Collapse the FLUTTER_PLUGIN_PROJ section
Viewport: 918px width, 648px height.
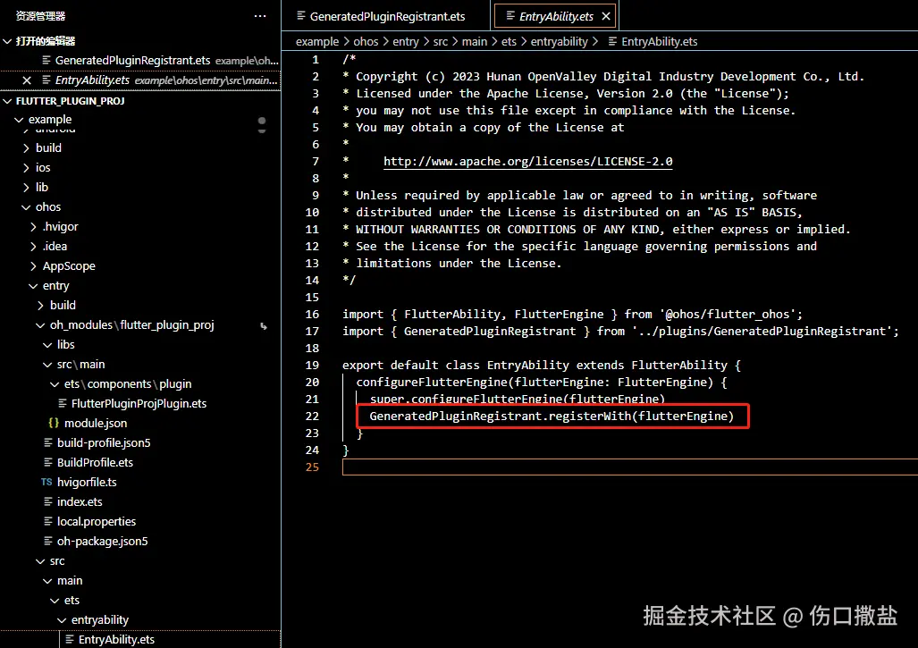pyautogui.click(x=8, y=101)
